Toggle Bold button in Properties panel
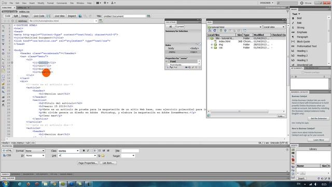 pyautogui.click(x=84, y=151)
